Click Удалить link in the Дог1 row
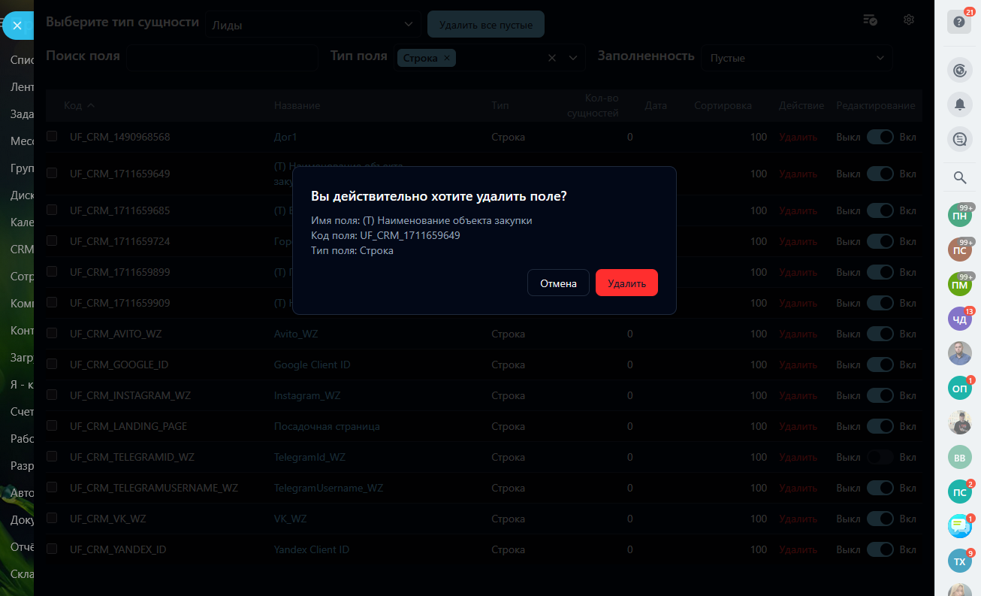Screen dimensions: 981x596 (798, 137)
